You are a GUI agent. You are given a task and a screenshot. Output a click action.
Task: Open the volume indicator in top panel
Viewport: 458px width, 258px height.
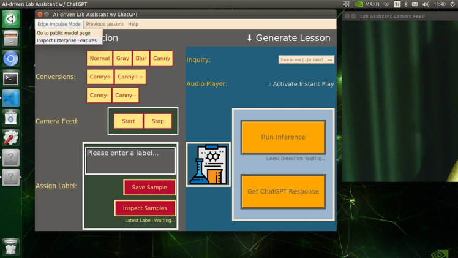click(x=426, y=4)
